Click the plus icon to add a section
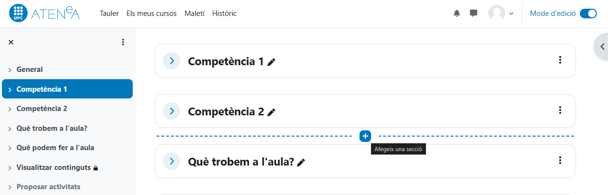Screen dimensions: 608x195 pyautogui.click(x=365, y=136)
